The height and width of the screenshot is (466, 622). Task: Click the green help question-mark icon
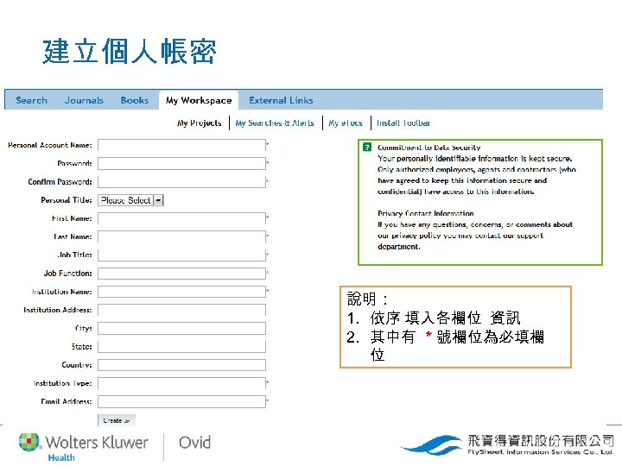tap(367, 148)
